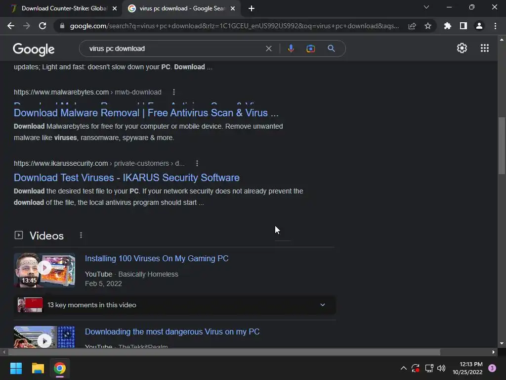
Task: Click the Chrome taskbar icon
Action: coord(60,368)
